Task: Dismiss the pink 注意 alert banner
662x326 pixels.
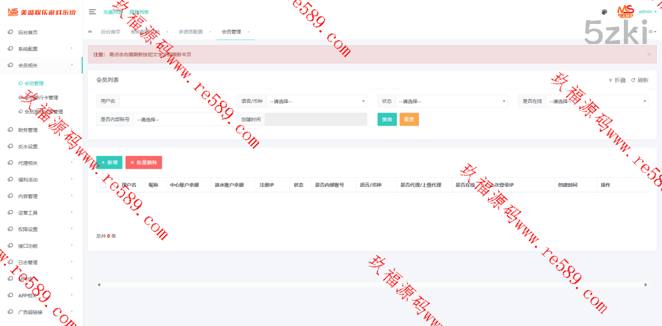Action: click(649, 54)
